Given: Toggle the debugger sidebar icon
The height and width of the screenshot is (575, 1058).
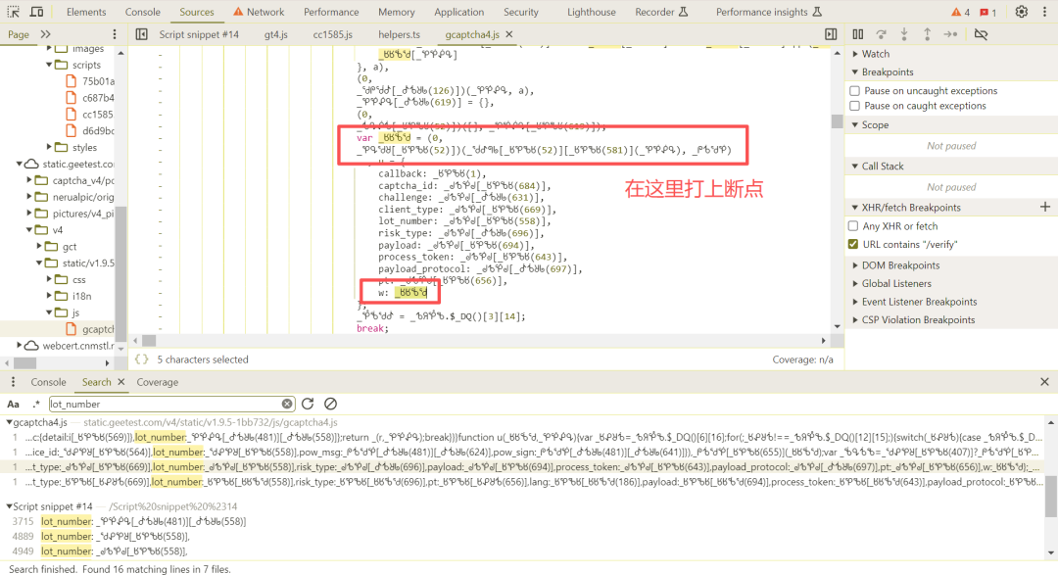Looking at the screenshot, I should pyautogui.click(x=831, y=34).
